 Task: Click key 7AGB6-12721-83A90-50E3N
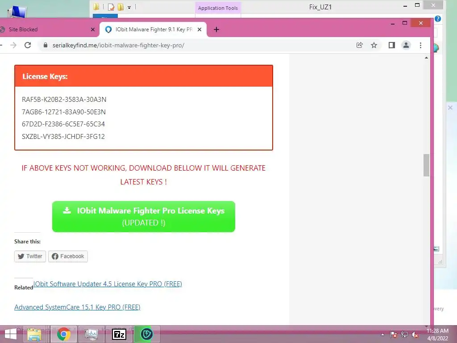[64, 112]
